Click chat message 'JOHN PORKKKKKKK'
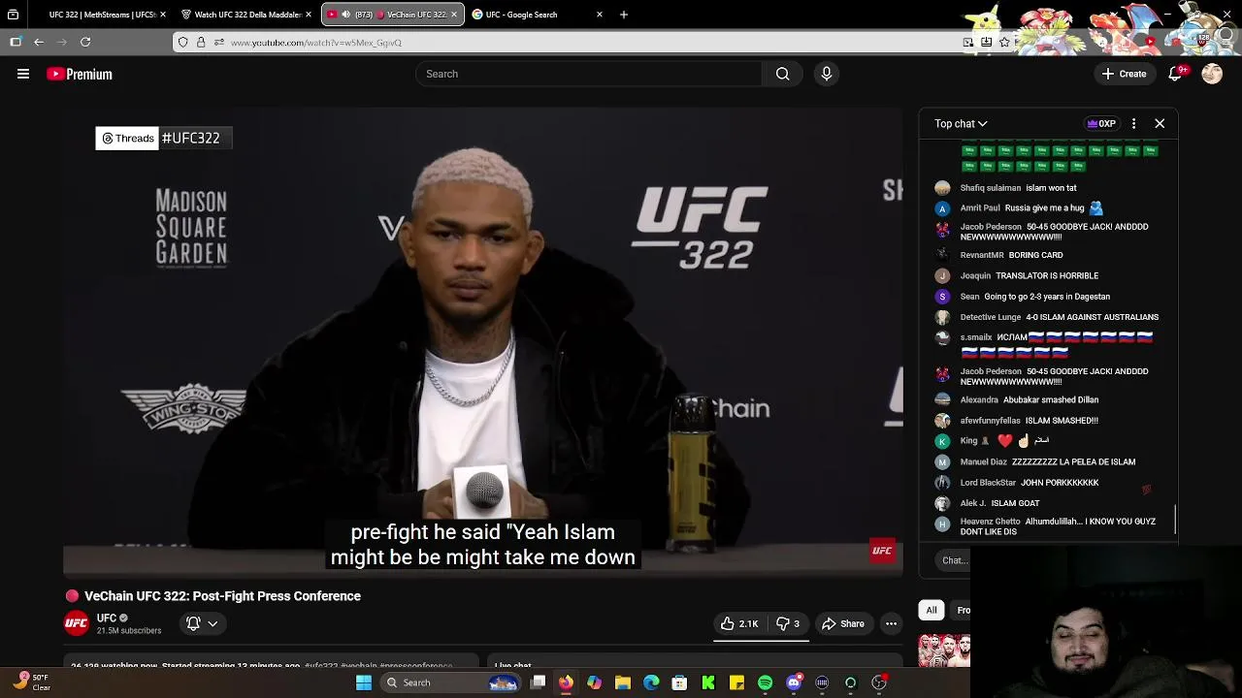This screenshot has height=698, width=1242. (1060, 483)
